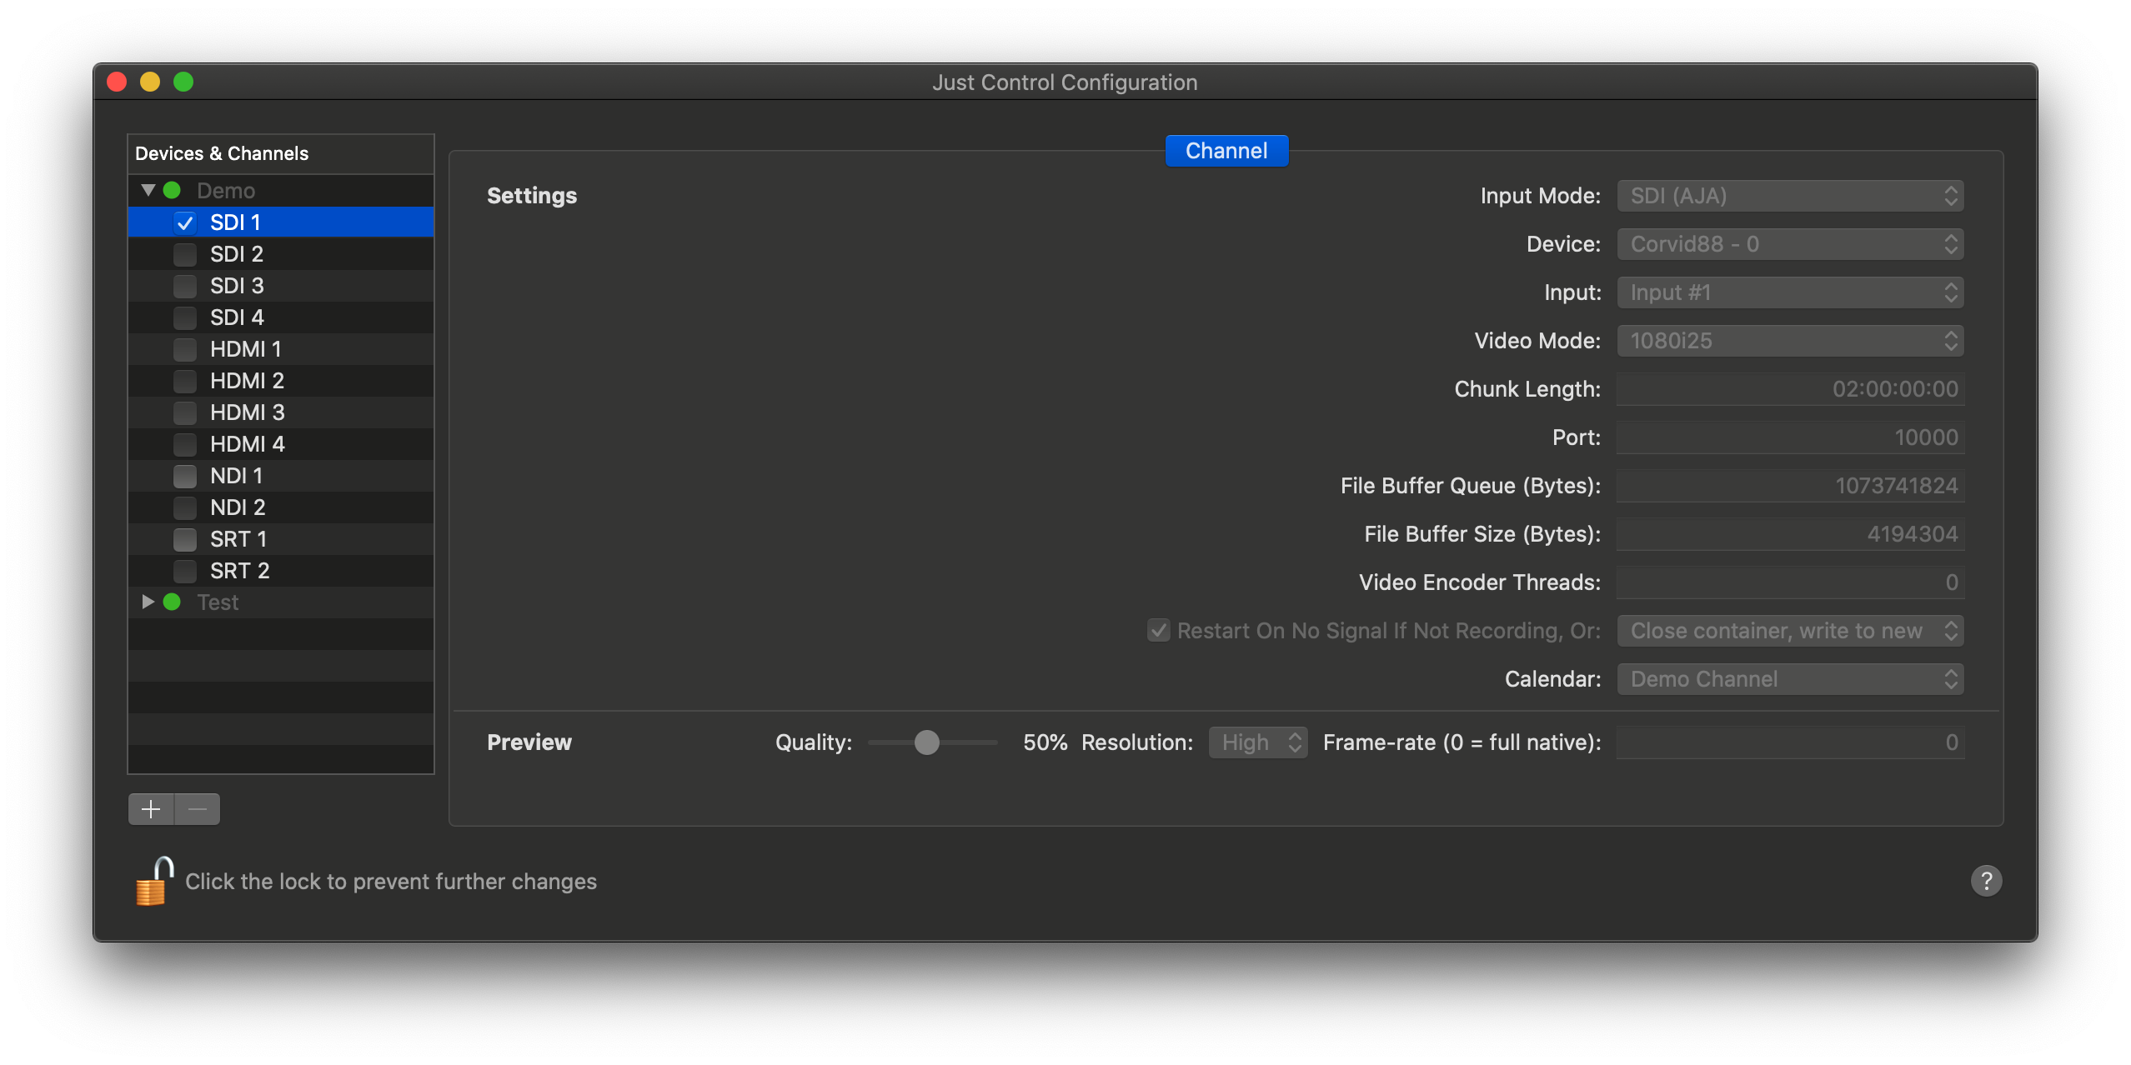Select the HDMI 2 channel row

click(281, 381)
